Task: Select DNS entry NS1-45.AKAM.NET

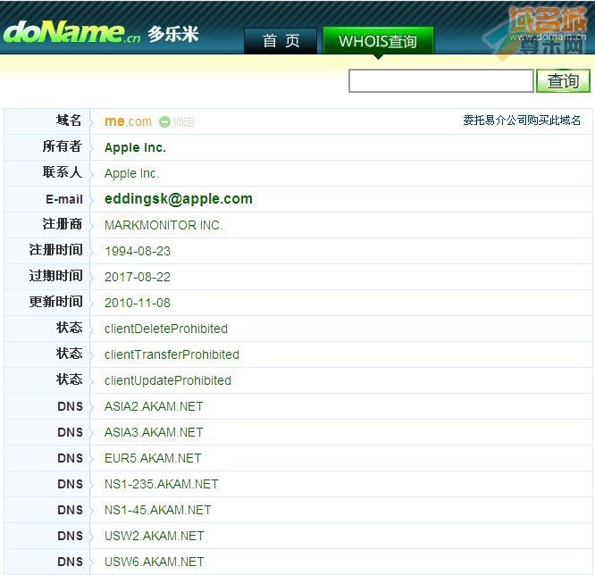Action: tap(157, 510)
